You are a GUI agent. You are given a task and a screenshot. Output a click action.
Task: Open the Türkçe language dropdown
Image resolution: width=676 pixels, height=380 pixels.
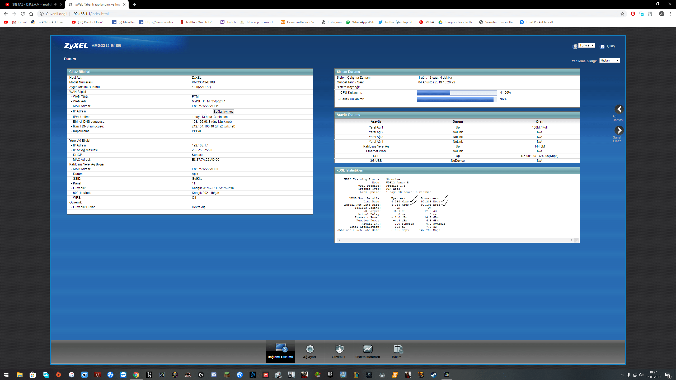click(x=586, y=45)
